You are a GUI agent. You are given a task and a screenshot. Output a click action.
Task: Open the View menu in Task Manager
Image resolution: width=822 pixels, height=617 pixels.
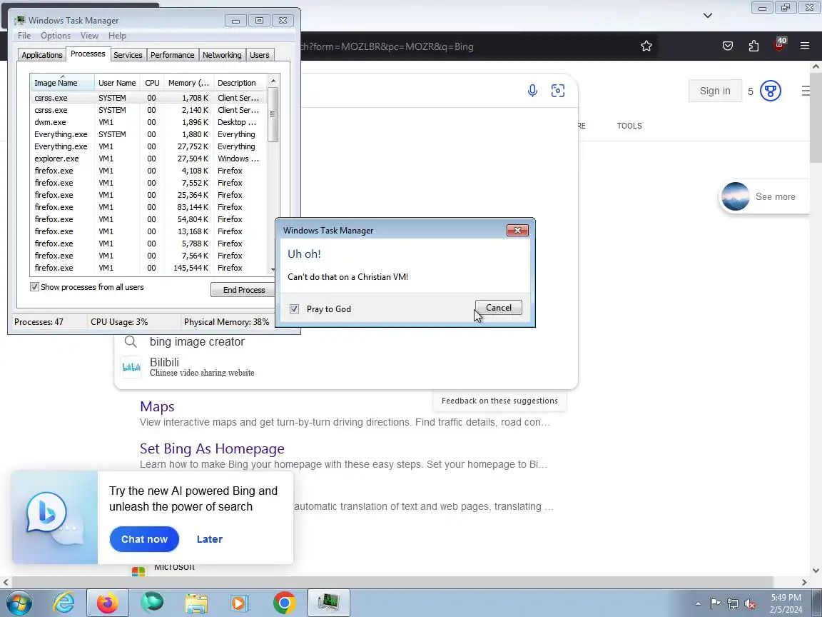(x=89, y=36)
